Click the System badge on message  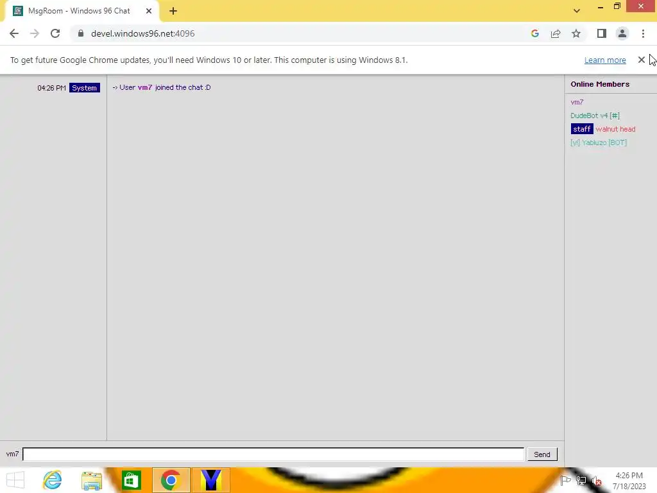tap(84, 87)
